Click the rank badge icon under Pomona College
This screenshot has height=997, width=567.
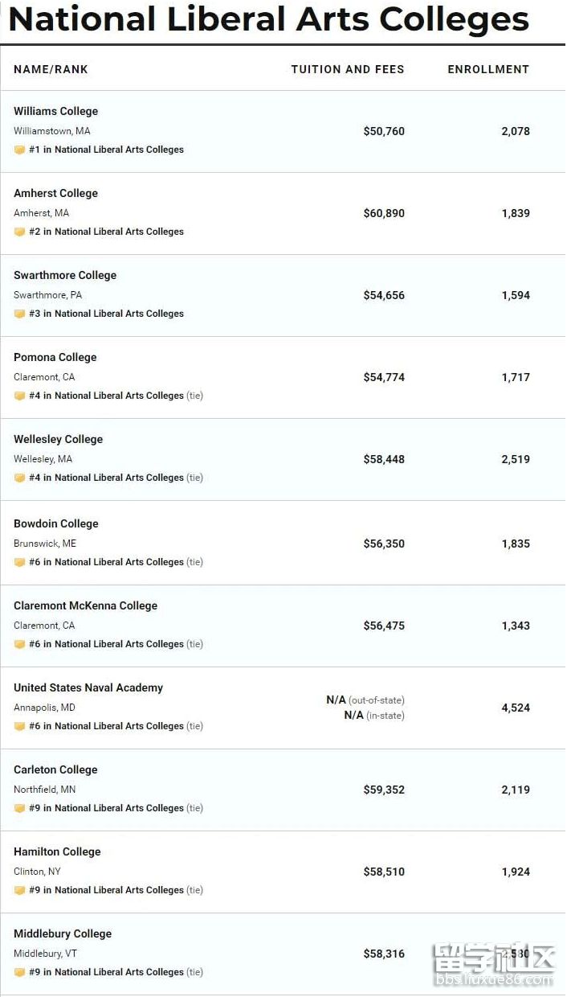point(19,396)
